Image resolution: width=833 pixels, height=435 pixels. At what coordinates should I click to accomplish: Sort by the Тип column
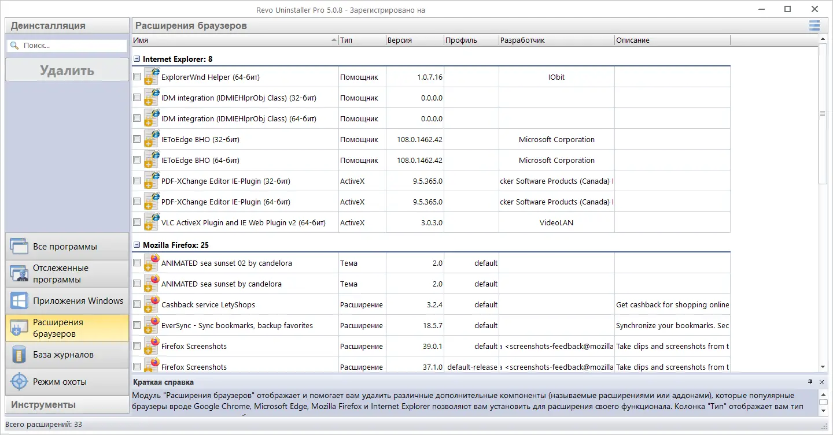[x=362, y=40]
